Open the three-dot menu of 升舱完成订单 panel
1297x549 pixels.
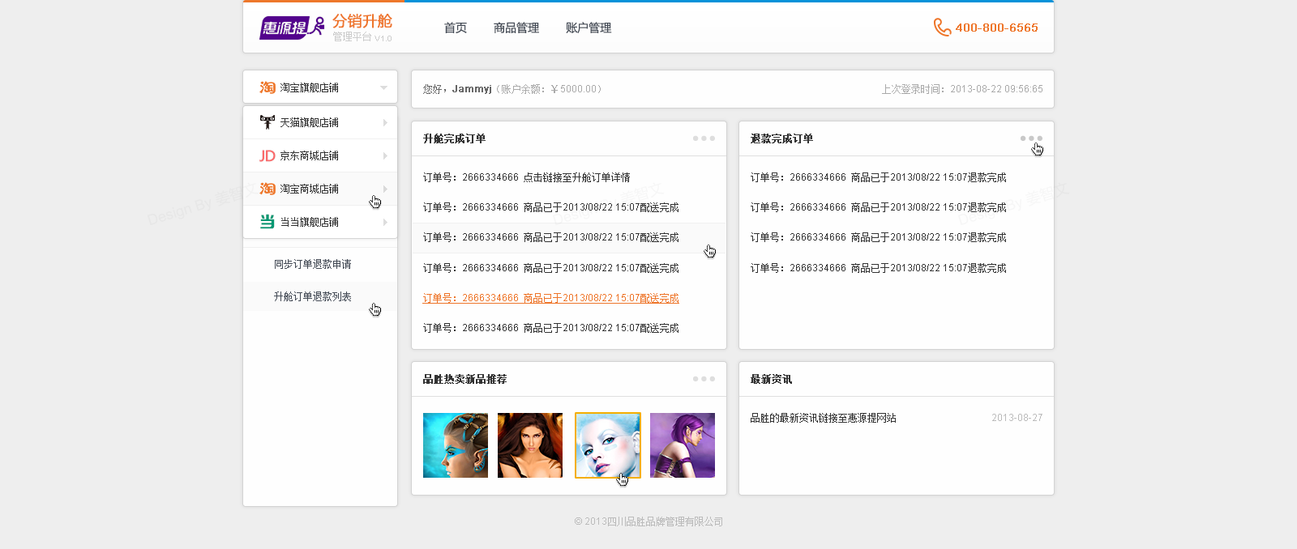tap(704, 138)
